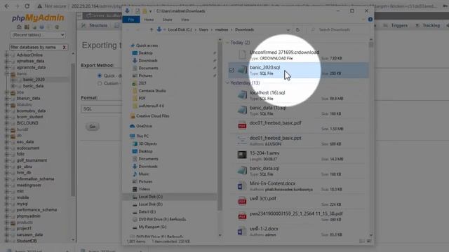Expand the mysql database node
Screen dimensions: 449x252
pyautogui.click(x=6, y=204)
